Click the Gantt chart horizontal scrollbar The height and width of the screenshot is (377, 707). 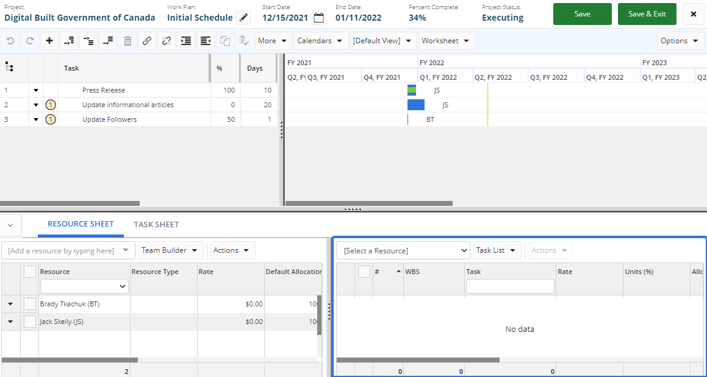click(x=368, y=203)
